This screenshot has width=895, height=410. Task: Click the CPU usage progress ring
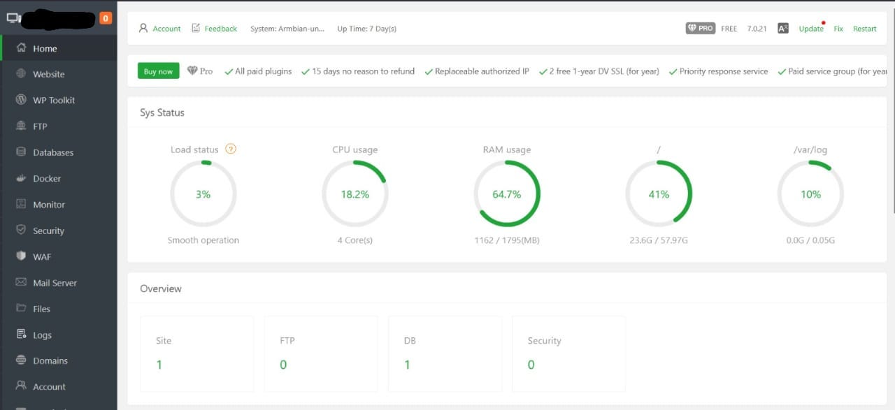[355, 194]
